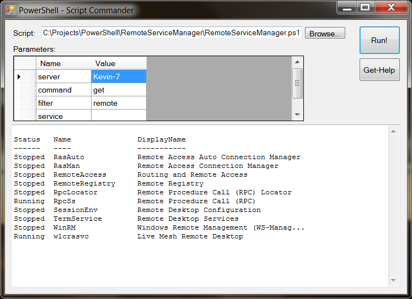Click 'Remote Registry' display name text
This screenshot has height=299, width=412.
coord(170,183)
